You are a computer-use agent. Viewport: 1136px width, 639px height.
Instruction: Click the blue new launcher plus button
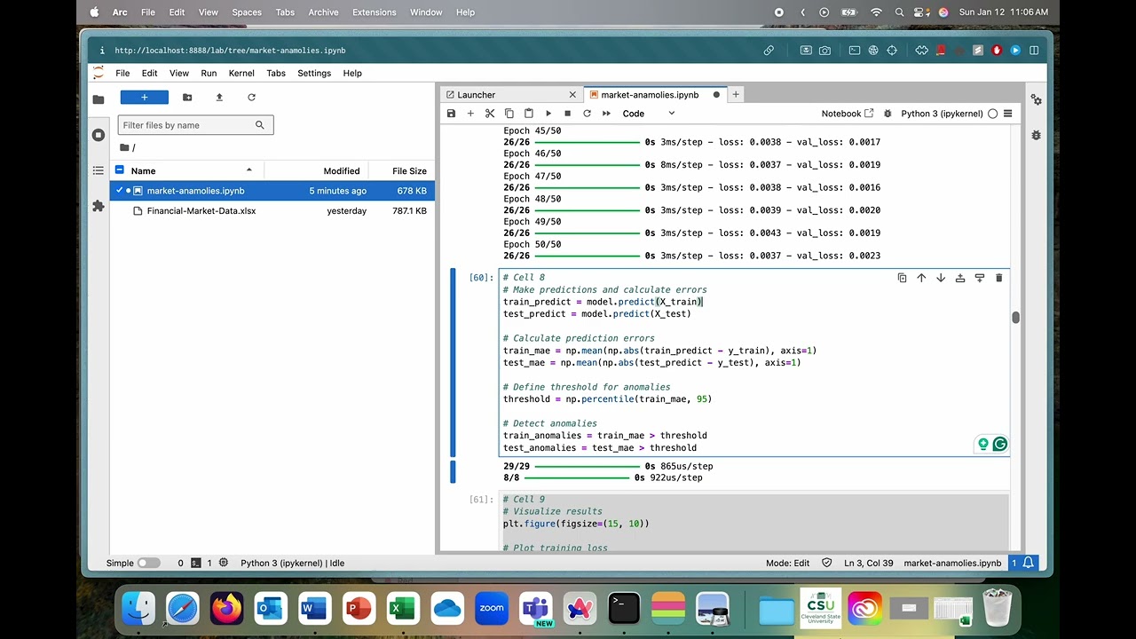pos(144,97)
